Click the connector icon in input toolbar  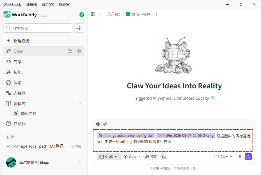click(164, 157)
